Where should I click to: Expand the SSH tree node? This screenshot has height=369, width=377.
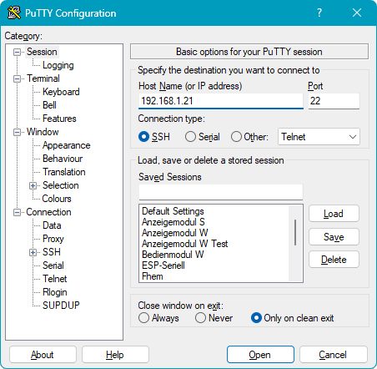[33, 252]
